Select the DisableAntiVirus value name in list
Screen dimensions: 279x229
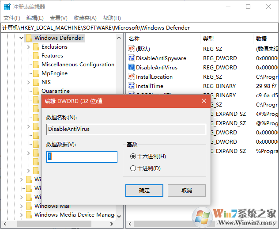pyautogui.click(x=157, y=67)
